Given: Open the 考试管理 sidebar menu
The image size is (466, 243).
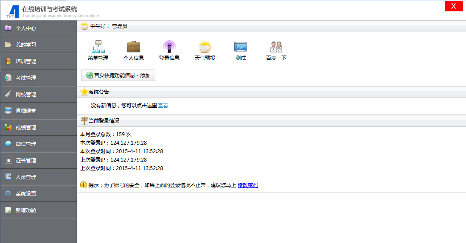Looking at the screenshot, I should click(39, 78).
